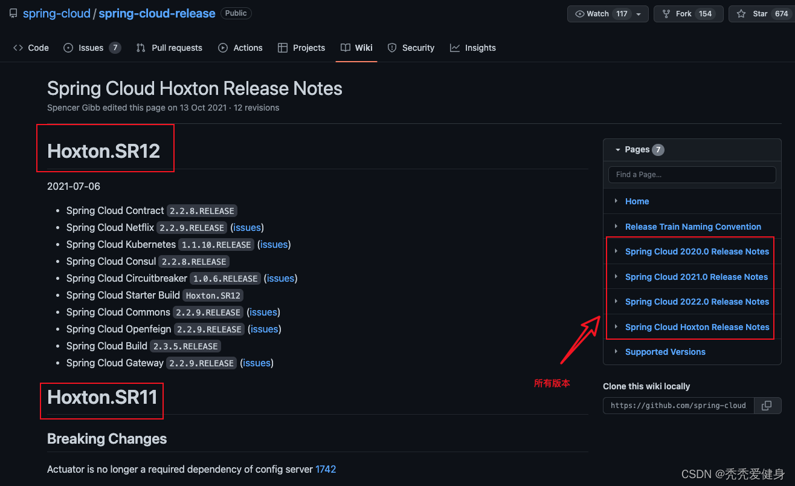Open Spring Cloud Gateway issues link

(x=257, y=363)
